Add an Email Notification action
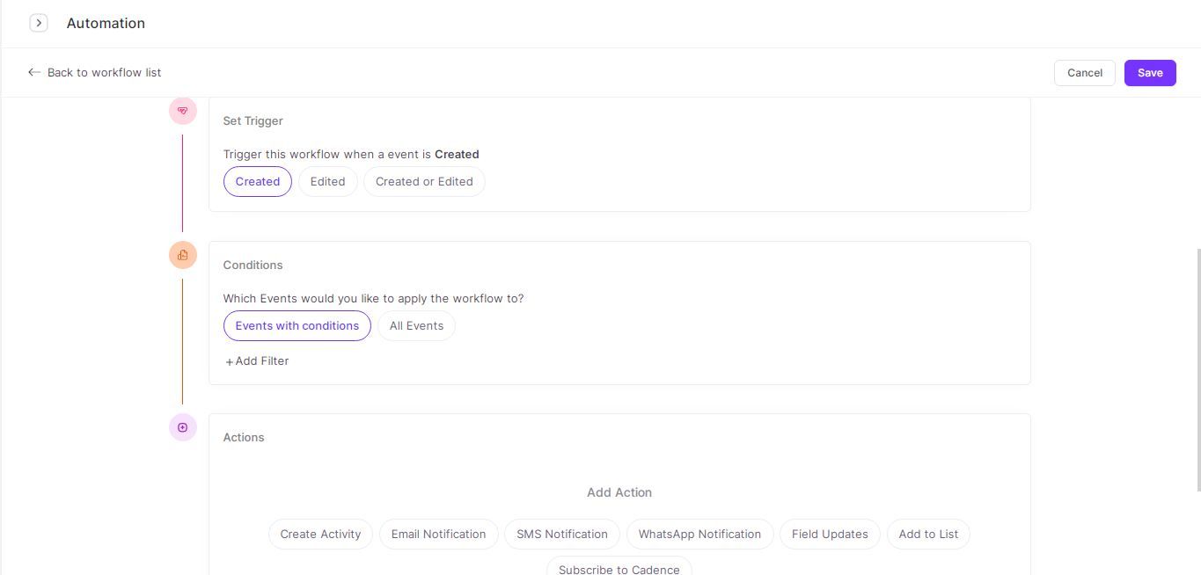This screenshot has height=575, width=1201. coord(438,534)
